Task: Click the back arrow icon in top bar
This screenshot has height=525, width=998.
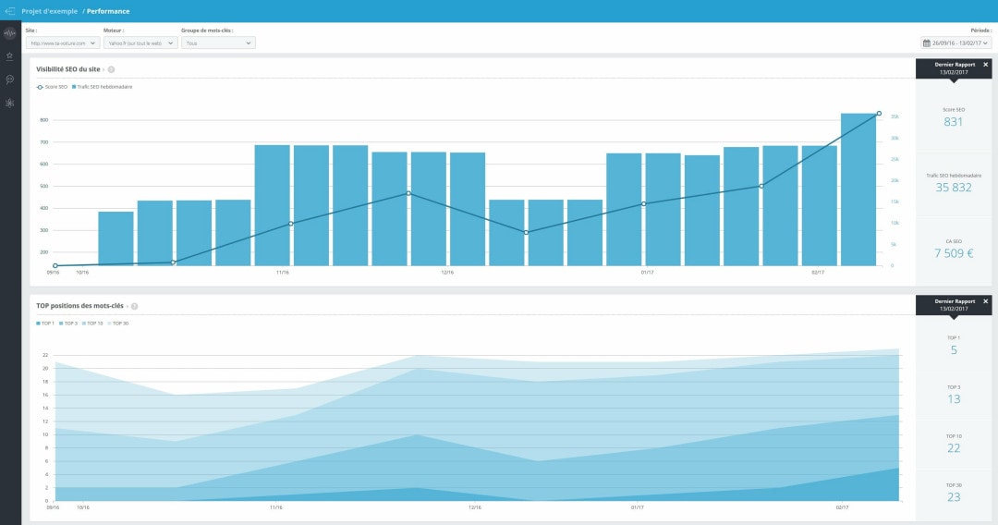Action: pos(10,11)
